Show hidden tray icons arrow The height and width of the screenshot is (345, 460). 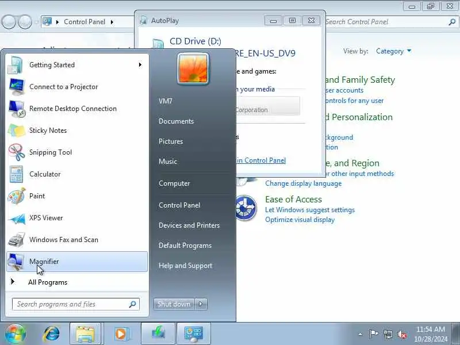(x=361, y=334)
